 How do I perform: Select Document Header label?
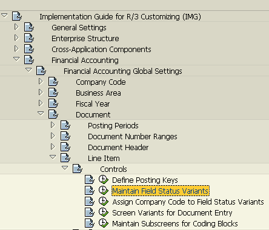click(118, 148)
